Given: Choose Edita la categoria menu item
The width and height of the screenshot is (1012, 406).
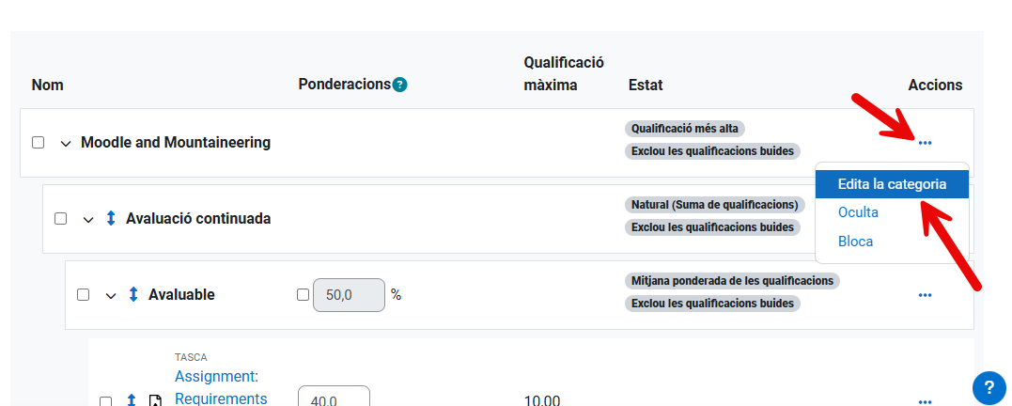Looking at the screenshot, I should coord(891,184).
